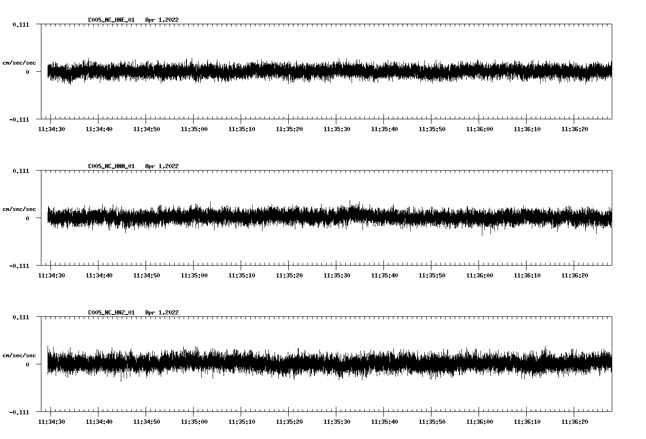This screenshot has height=439, width=646.
Task: Click 11:35:20 on the HNN time axis
Action: (x=289, y=276)
